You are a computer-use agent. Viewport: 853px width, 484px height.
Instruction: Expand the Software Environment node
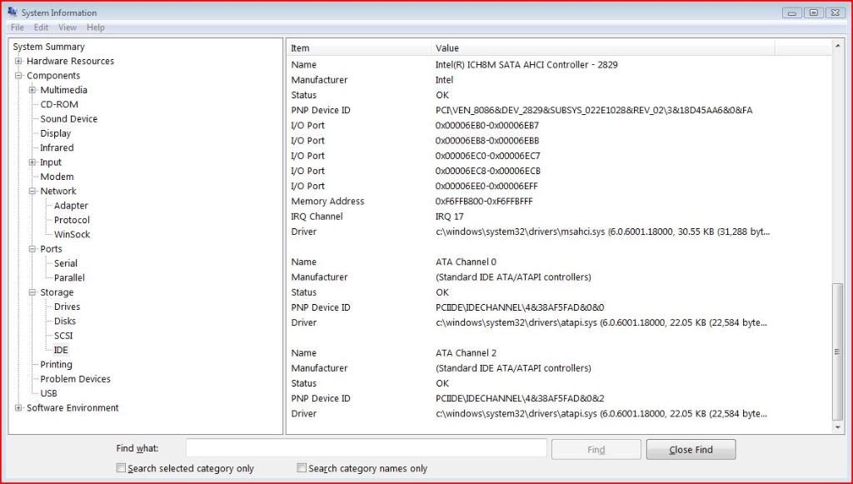pyautogui.click(x=18, y=408)
